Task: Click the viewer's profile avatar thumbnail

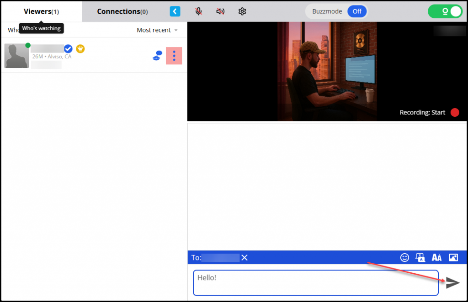Action: 16,56
